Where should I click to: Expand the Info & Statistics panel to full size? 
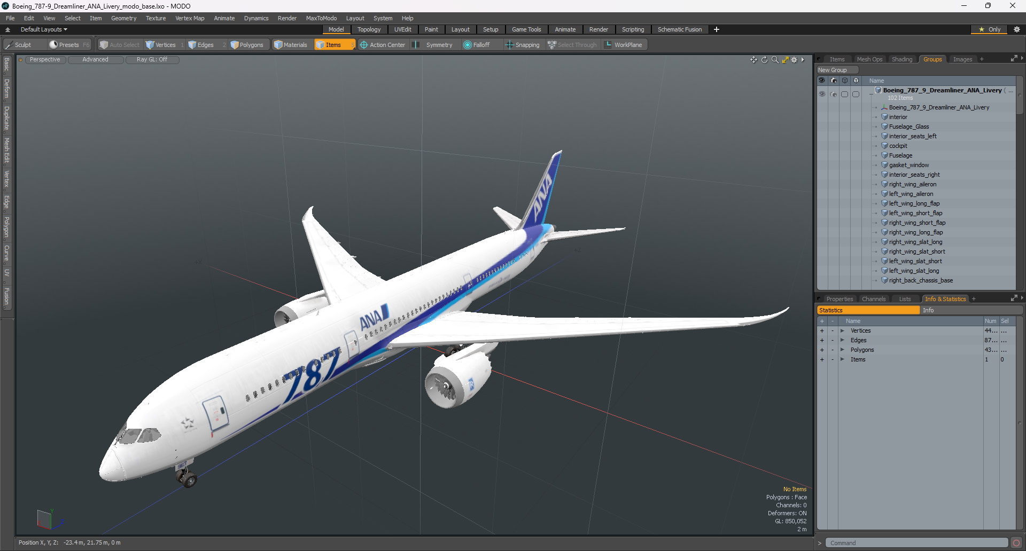click(1014, 298)
